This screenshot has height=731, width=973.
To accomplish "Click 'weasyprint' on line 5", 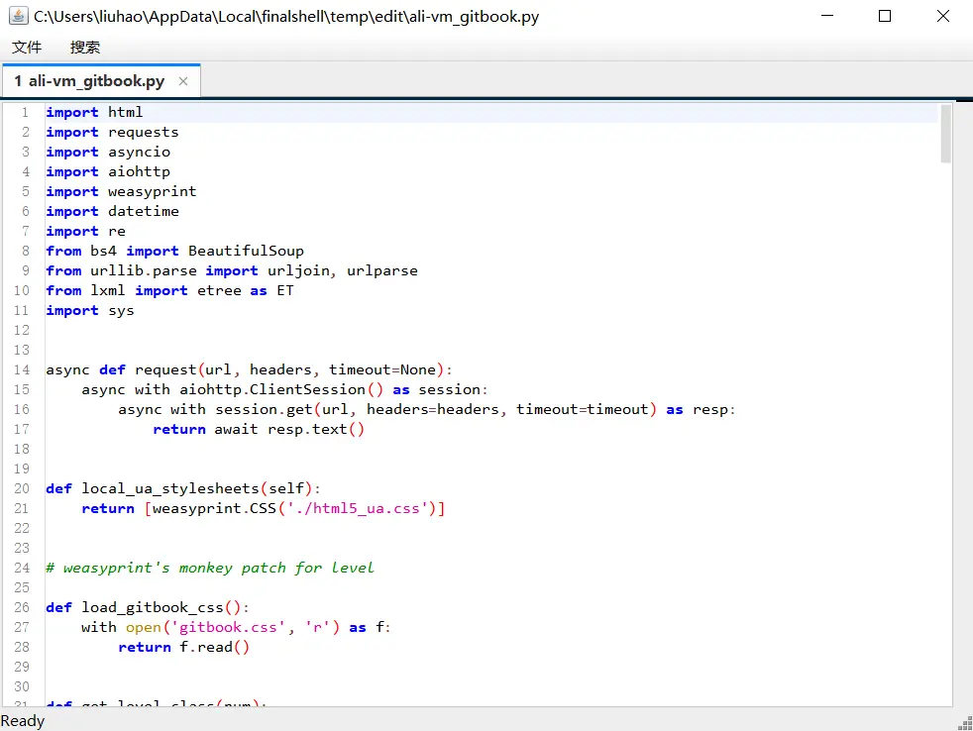I will pos(152,192).
